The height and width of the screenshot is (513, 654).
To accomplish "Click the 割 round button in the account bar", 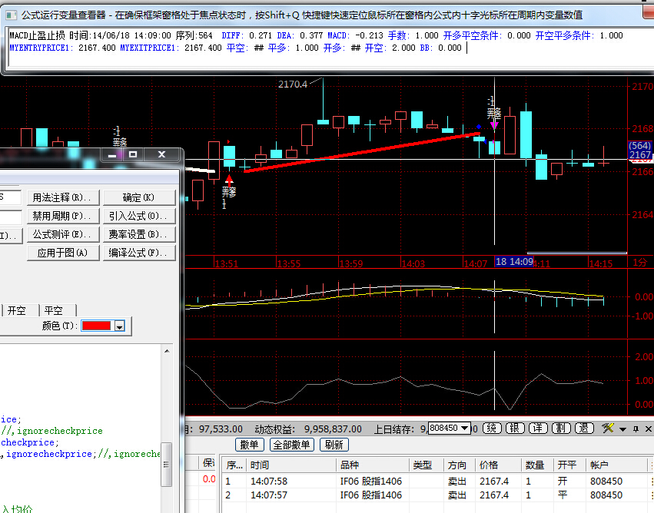I will point(561,428).
